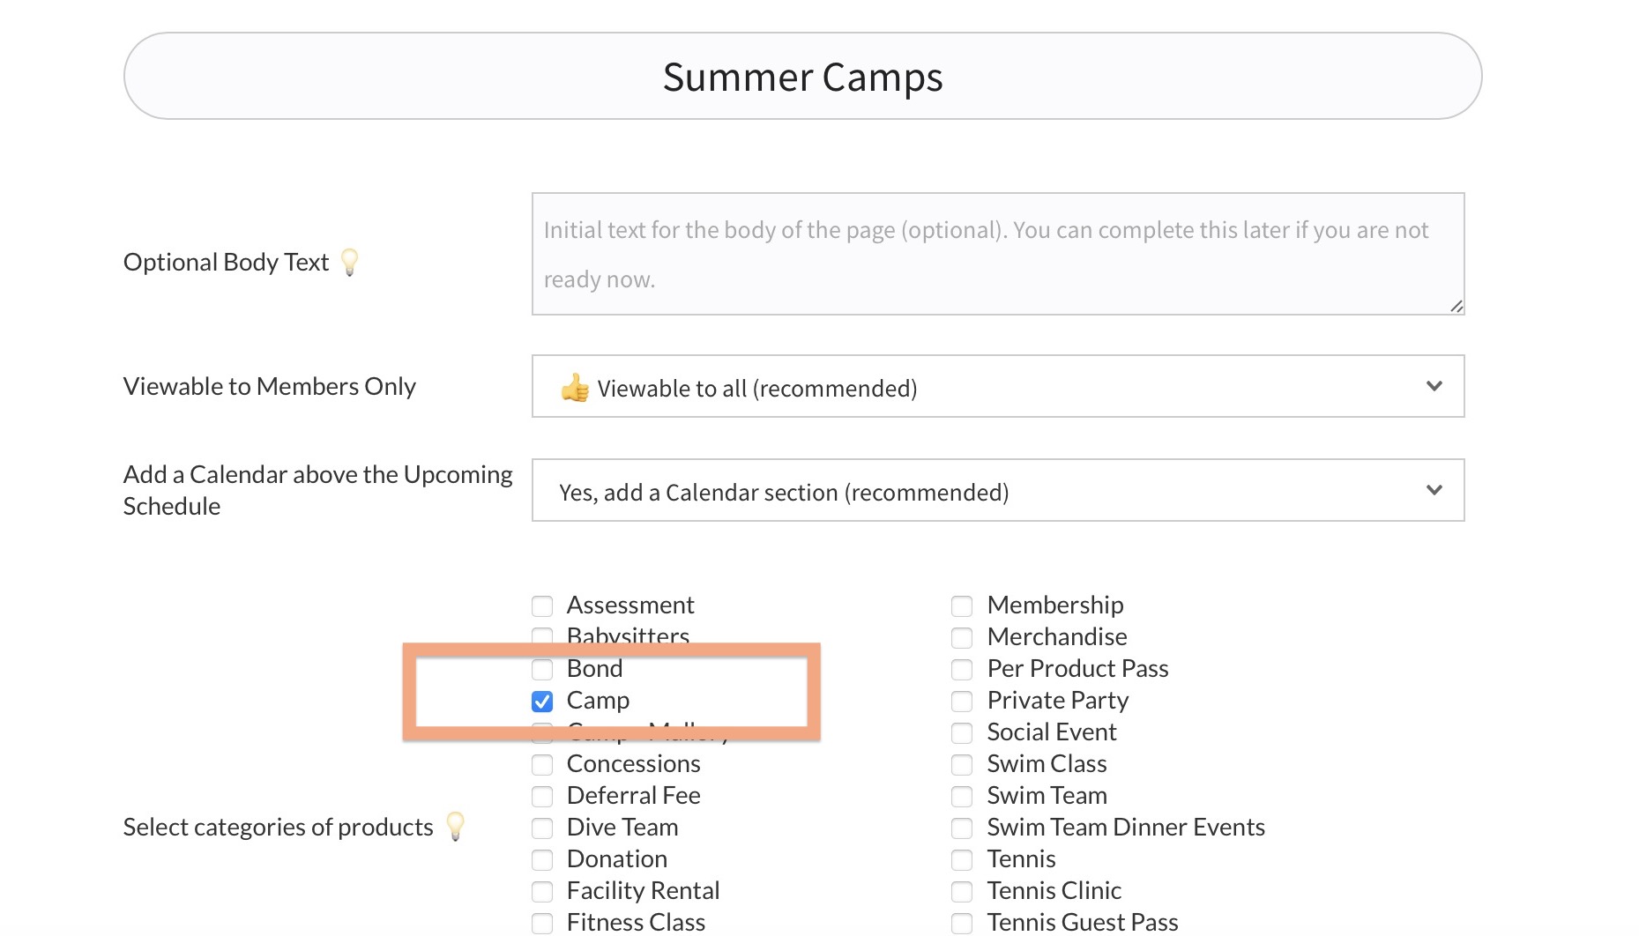Check the Tennis Clinic checkbox

(962, 892)
